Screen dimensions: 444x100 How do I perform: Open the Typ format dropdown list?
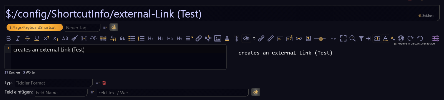pos(97,83)
